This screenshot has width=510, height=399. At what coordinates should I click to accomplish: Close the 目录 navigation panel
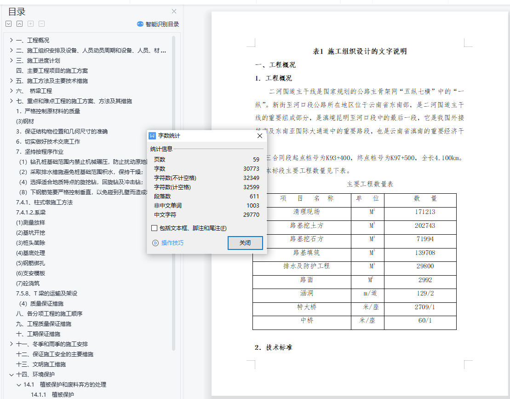click(174, 12)
